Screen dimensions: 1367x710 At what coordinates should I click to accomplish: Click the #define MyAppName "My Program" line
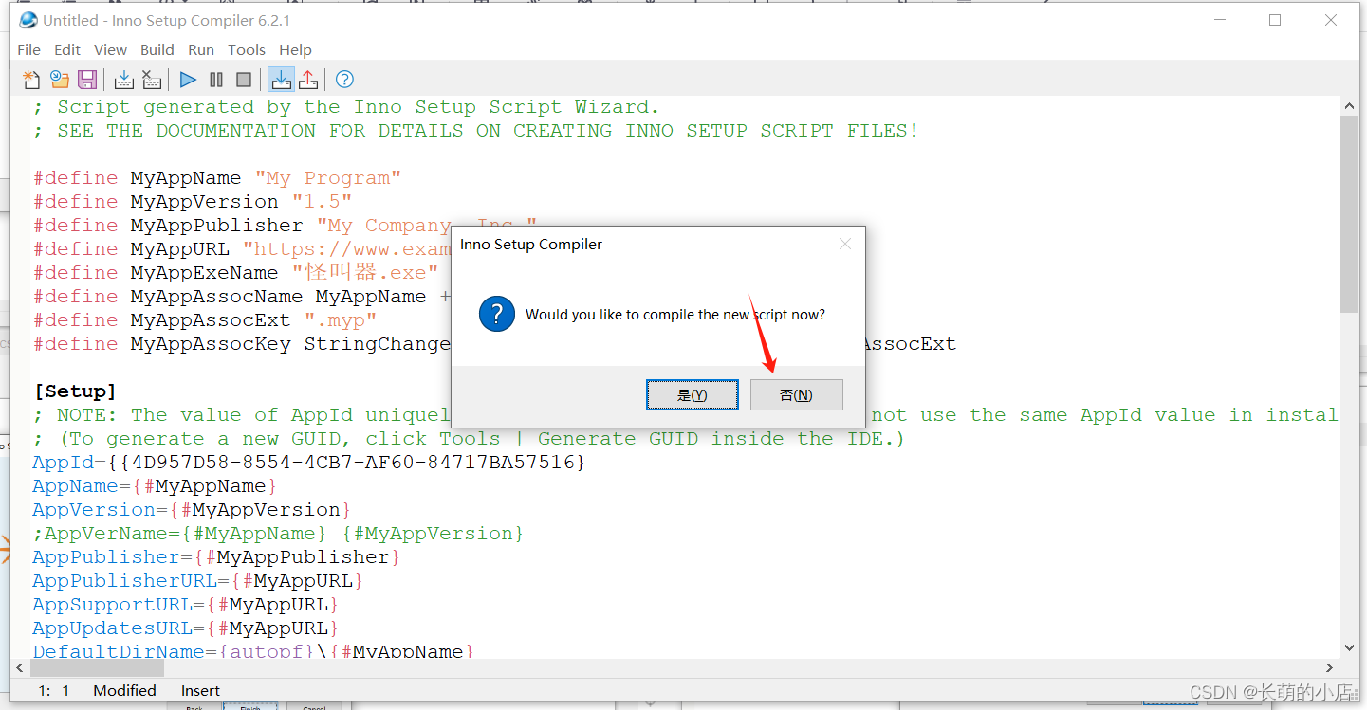click(217, 178)
